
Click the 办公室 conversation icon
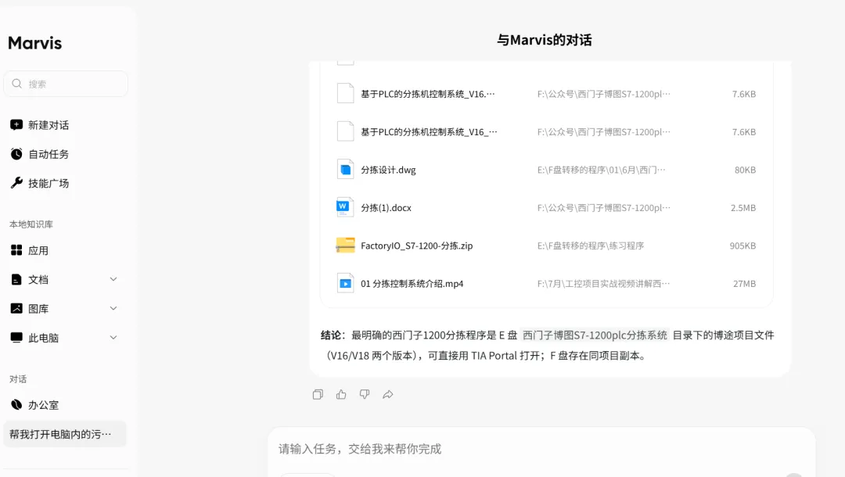coord(16,405)
